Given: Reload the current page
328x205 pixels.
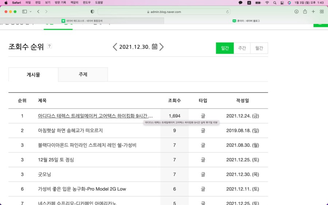Looking at the screenshot, I should coord(227,12).
